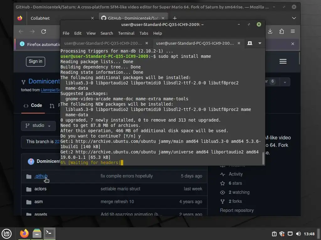This screenshot has width=321, height=240.
Task: Launch Firefox from the taskbar
Action: click(24, 233)
